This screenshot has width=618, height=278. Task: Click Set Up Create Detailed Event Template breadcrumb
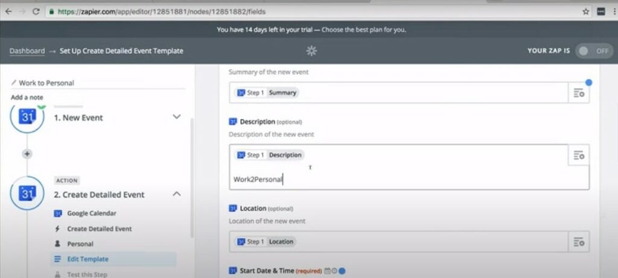121,51
